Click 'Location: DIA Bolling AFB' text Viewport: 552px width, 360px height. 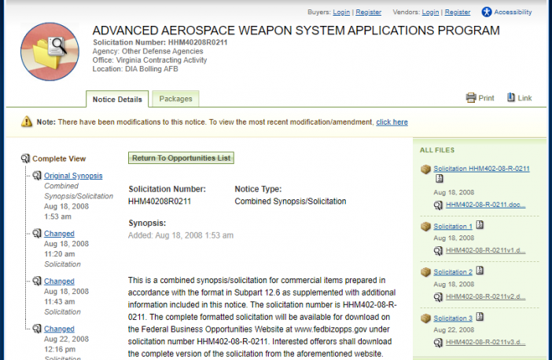point(135,69)
